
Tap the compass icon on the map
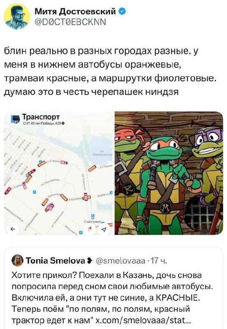(90, 229)
